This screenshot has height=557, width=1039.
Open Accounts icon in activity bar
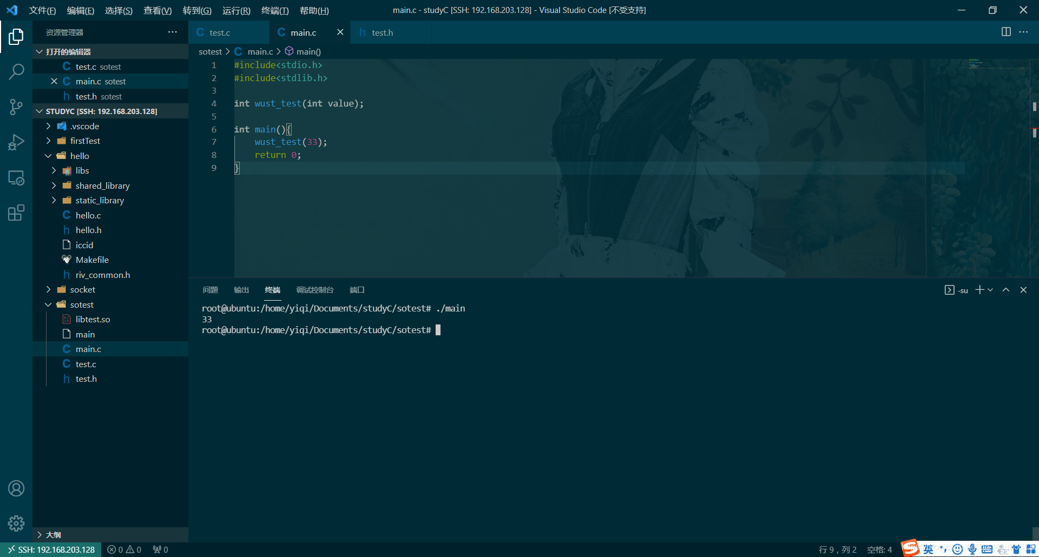16,488
